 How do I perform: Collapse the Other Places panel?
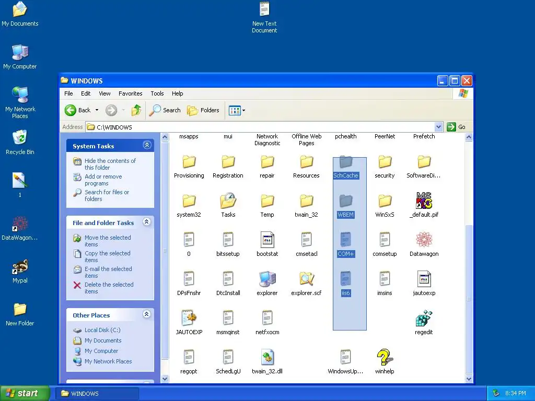(147, 314)
